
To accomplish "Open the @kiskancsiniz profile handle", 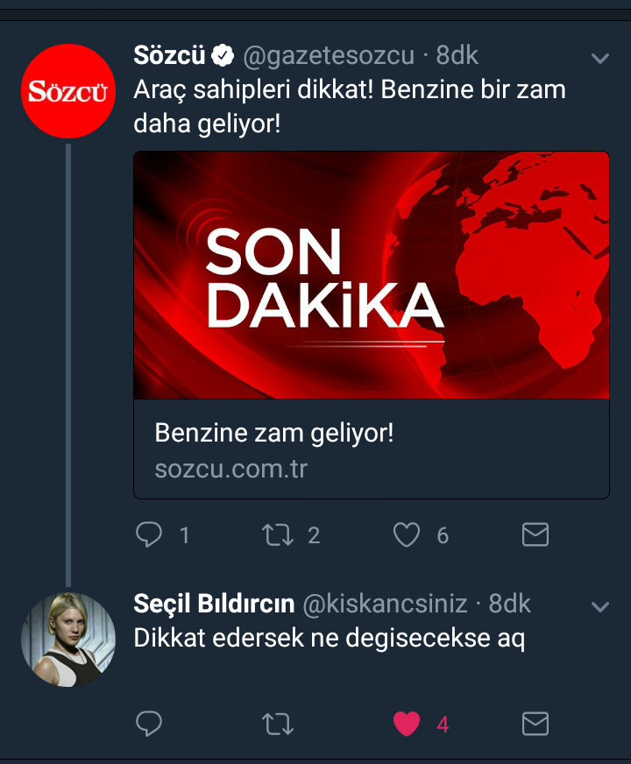I will pos(385,605).
